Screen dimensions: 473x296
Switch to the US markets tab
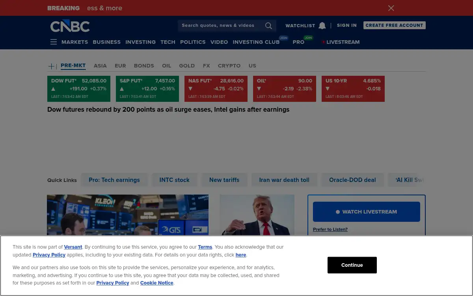coord(252,66)
